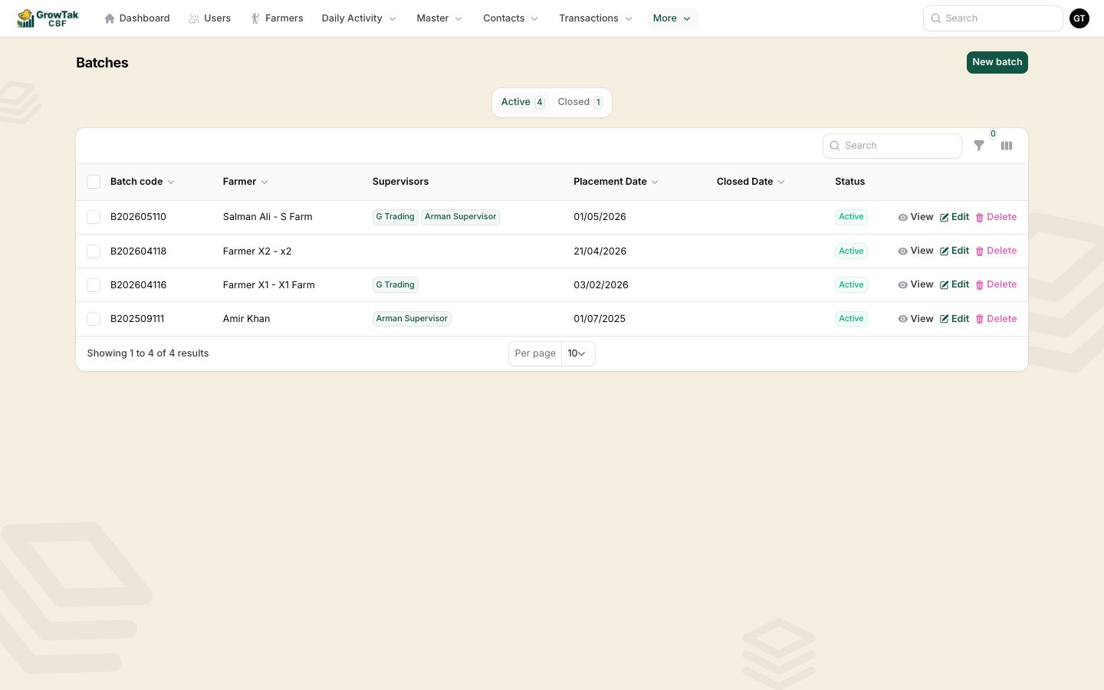Click the date "03/02/2026"

[601, 285]
